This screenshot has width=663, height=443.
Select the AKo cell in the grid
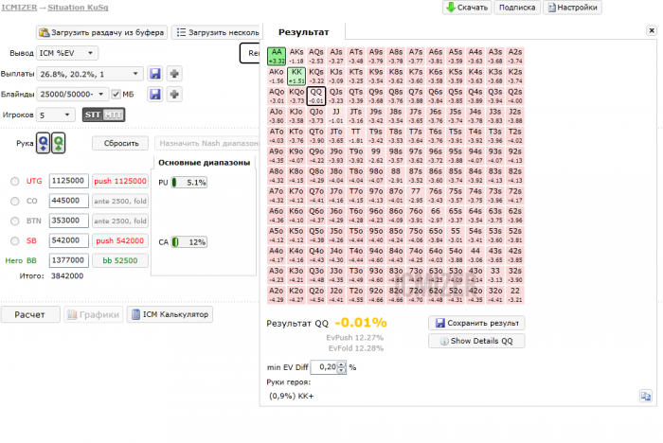tap(277, 76)
